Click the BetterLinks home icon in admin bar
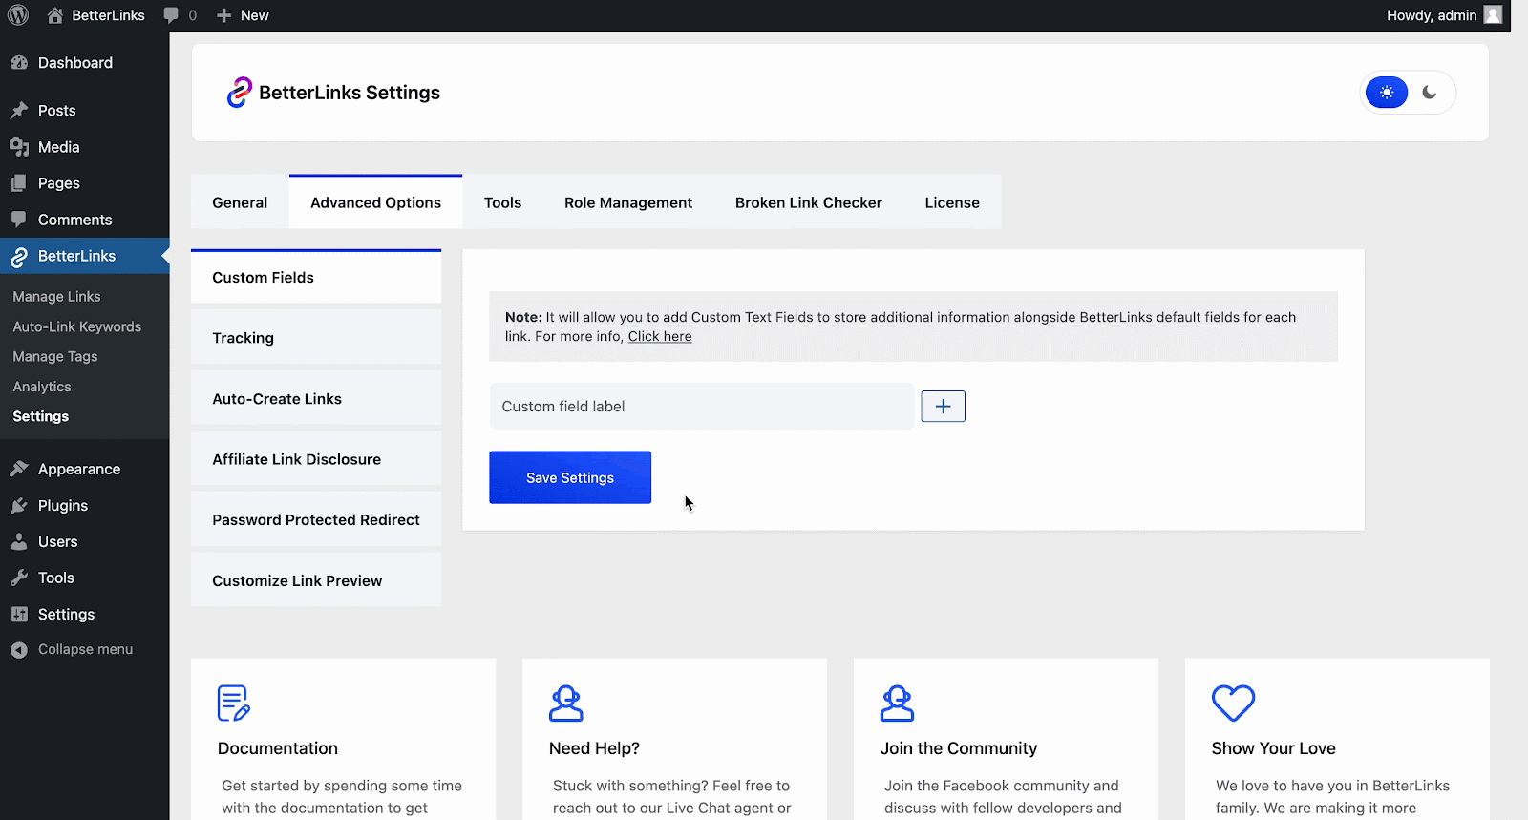 click(x=55, y=15)
